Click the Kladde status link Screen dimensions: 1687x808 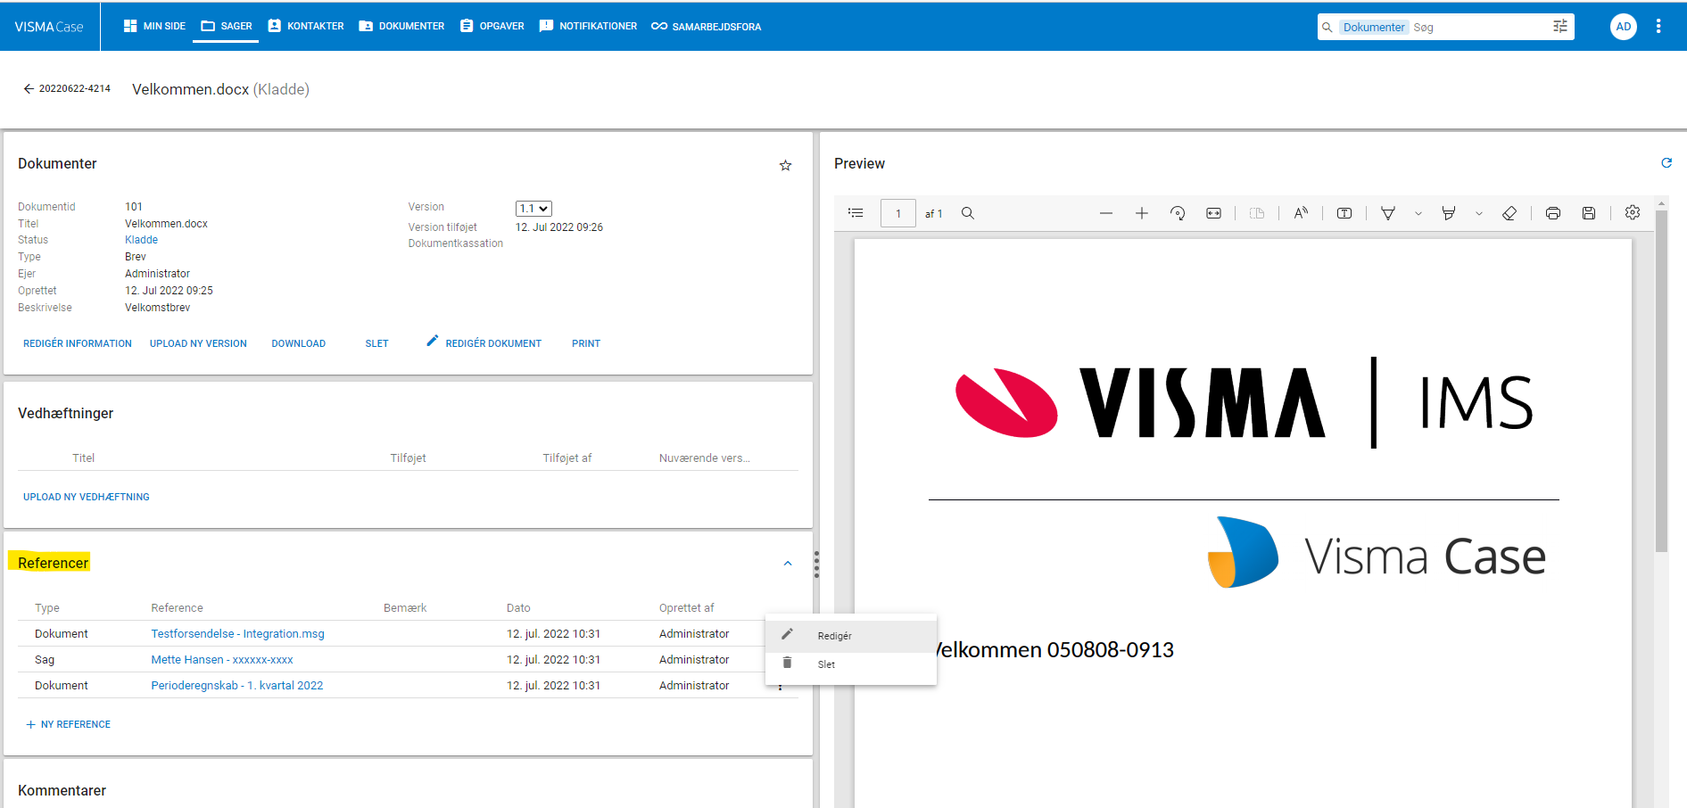click(141, 240)
